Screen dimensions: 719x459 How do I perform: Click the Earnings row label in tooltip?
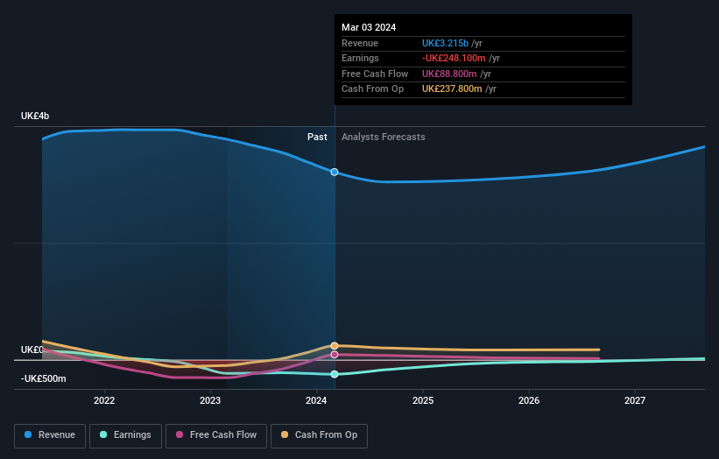(x=360, y=58)
